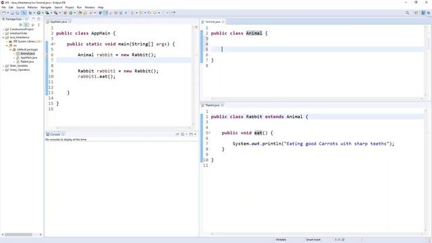Open the Refactor menu
The width and height of the screenshot is (432, 243).
tap(32, 7)
